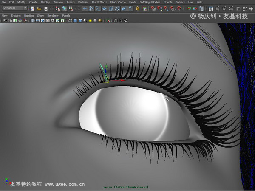Open the File menu

tap(3, 2)
